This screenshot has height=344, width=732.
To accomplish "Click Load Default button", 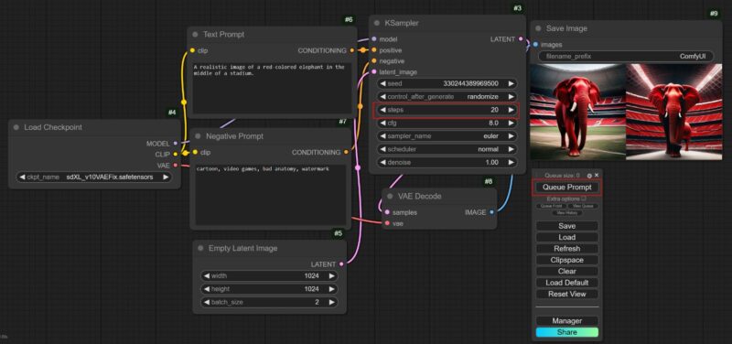I will (x=566, y=283).
